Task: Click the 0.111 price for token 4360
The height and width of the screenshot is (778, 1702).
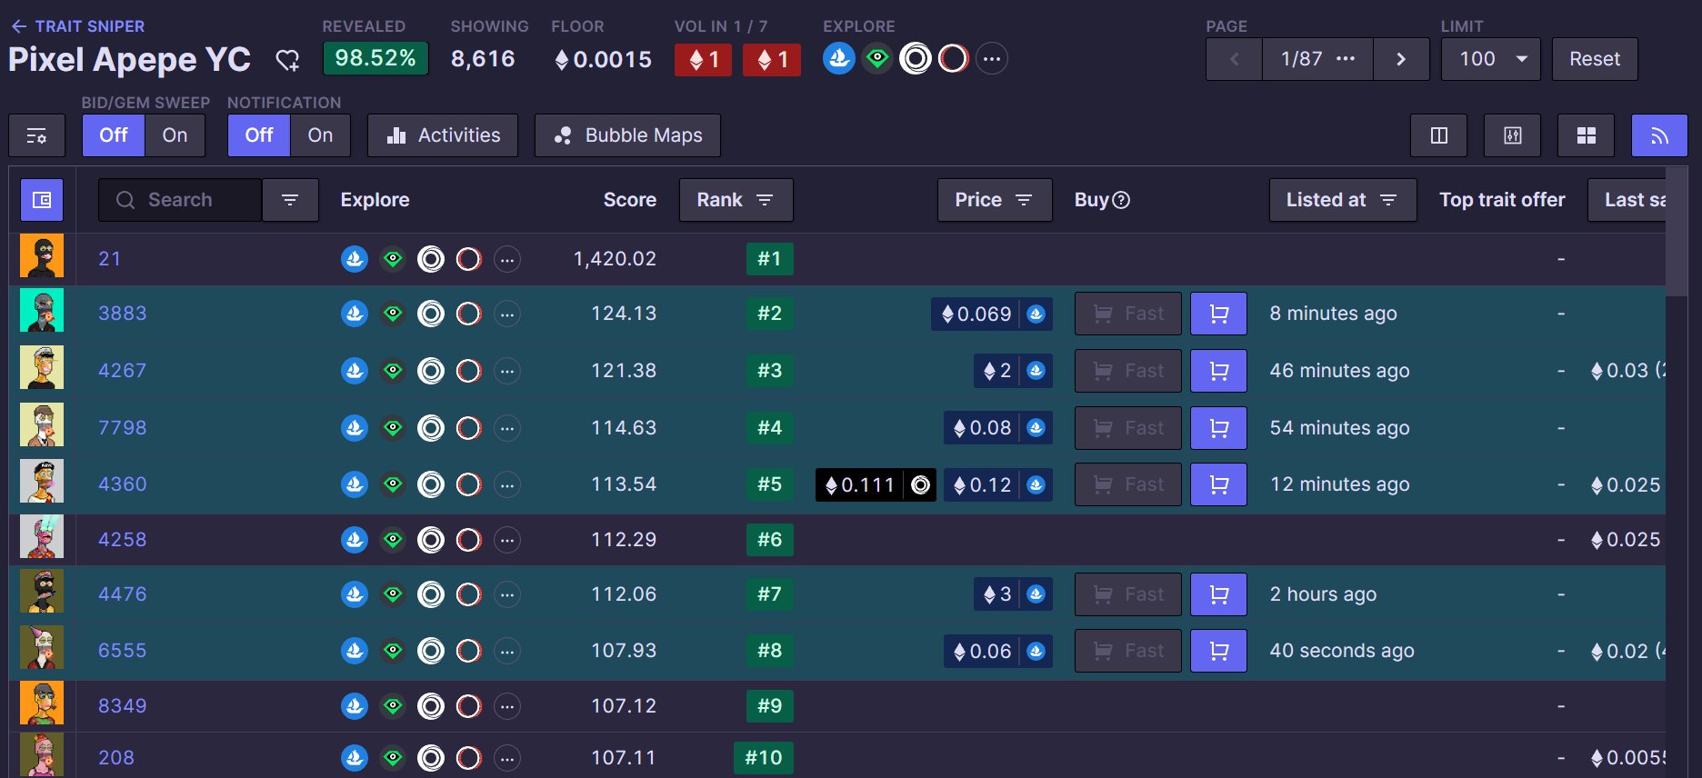Action: (876, 485)
